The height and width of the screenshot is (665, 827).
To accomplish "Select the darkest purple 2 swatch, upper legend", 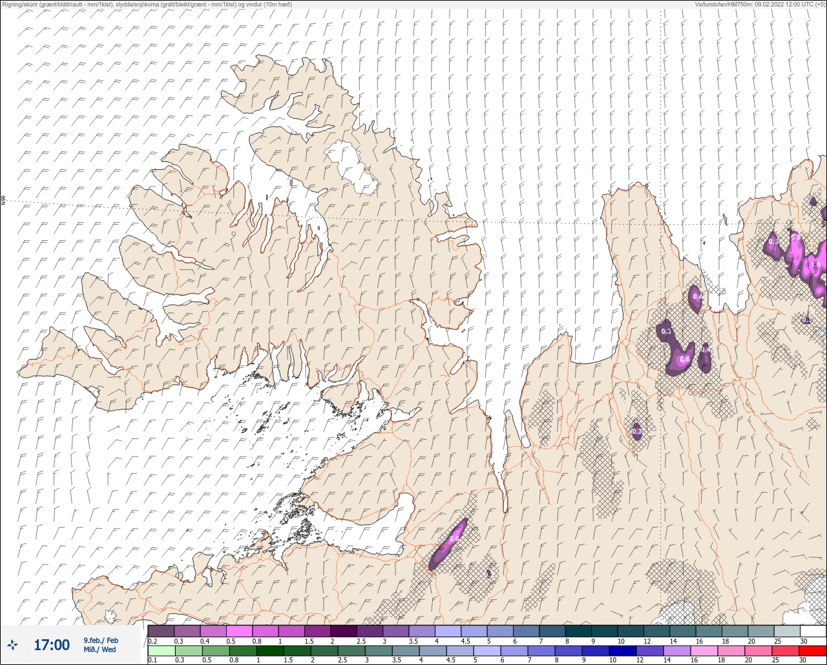I will [343, 631].
